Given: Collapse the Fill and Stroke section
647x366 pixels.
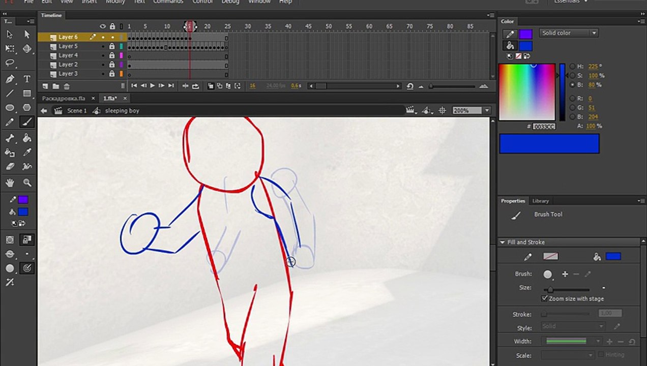Looking at the screenshot, I should click(x=503, y=242).
